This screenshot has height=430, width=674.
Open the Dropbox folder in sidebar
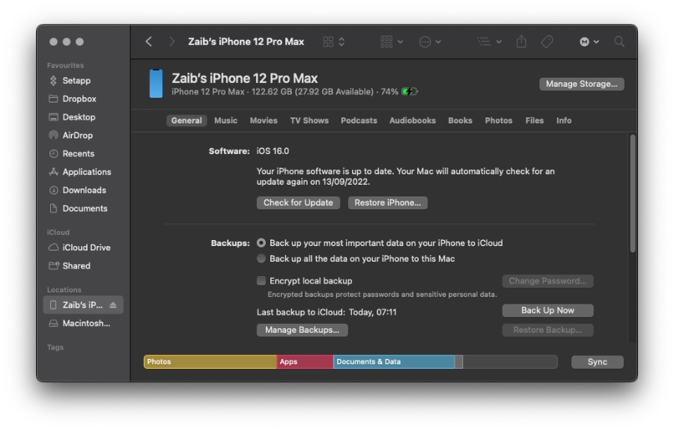(x=79, y=99)
